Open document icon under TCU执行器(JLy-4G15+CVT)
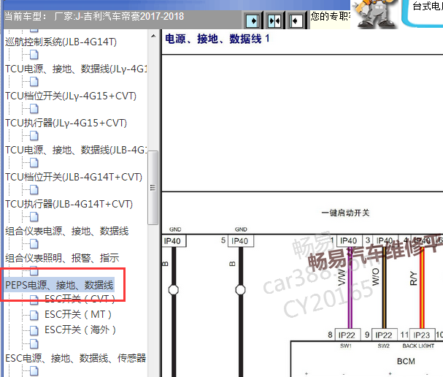Screen dimensions: 443x377 (x=34, y=136)
